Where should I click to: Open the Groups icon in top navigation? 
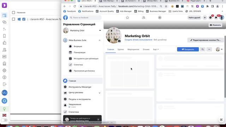(160, 18)
